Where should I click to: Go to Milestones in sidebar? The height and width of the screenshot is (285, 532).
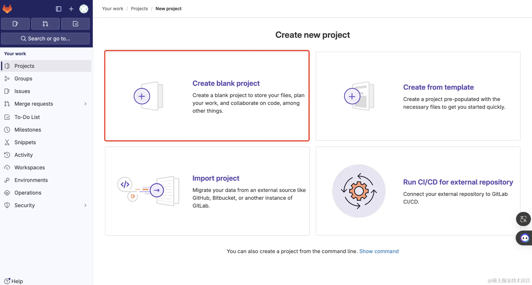point(28,130)
